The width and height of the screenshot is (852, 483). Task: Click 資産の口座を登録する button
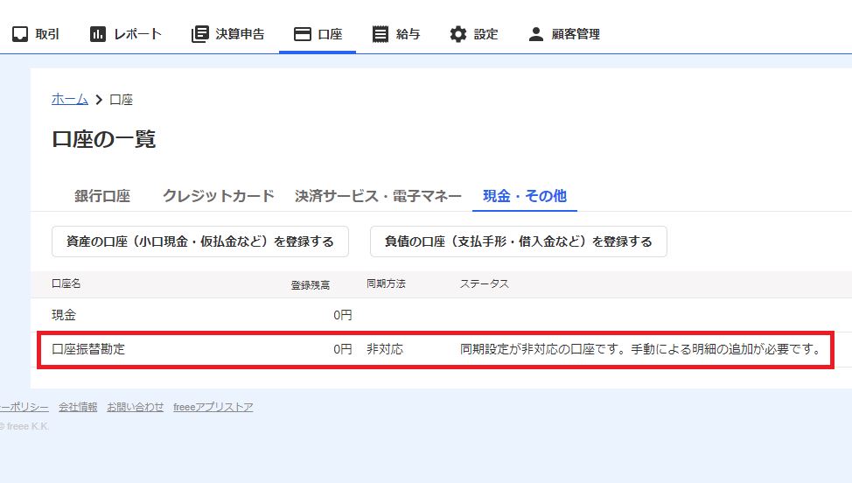click(200, 241)
